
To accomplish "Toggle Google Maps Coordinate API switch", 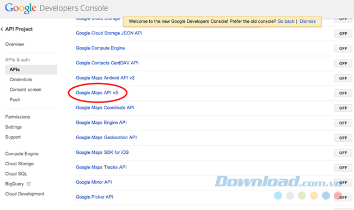I will 343,109.
